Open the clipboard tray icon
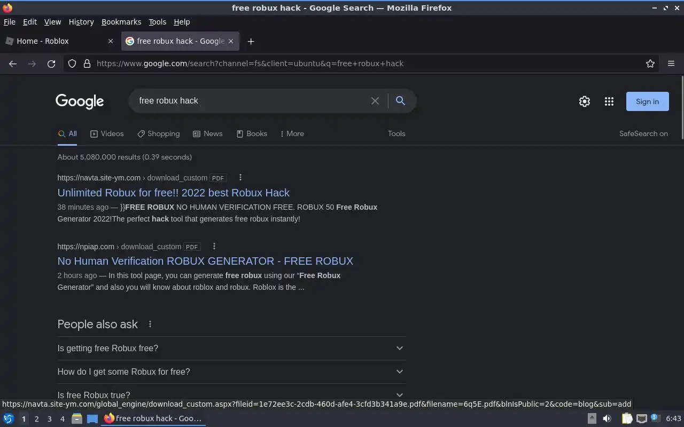 point(627,419)
